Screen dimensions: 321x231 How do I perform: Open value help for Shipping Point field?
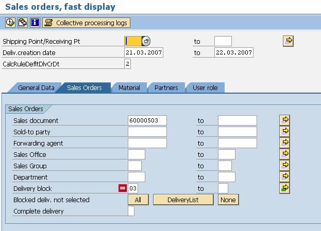(x=146, y=41)
